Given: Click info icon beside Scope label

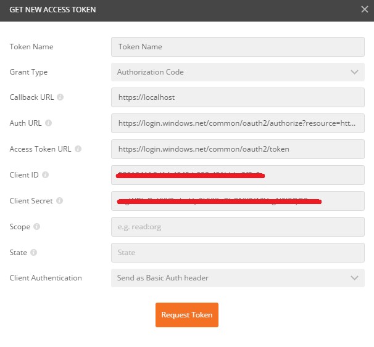Looking at the screenshot, I should 36,227.
